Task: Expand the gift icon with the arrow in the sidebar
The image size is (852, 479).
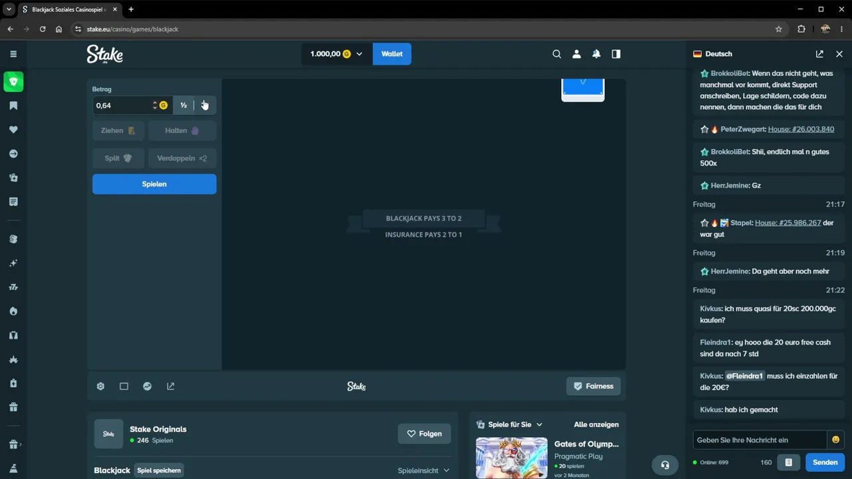Action: pyautogui.click(x=15, y=444)
